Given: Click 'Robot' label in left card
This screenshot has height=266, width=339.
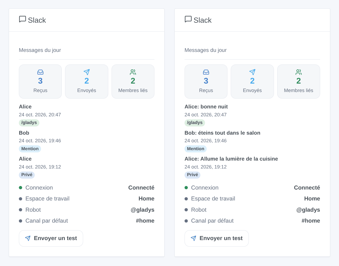Looking at the screenshot, I should [33, 210].
